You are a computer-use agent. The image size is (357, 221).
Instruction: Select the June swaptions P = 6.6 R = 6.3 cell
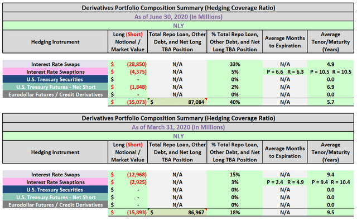click(285, 72)
